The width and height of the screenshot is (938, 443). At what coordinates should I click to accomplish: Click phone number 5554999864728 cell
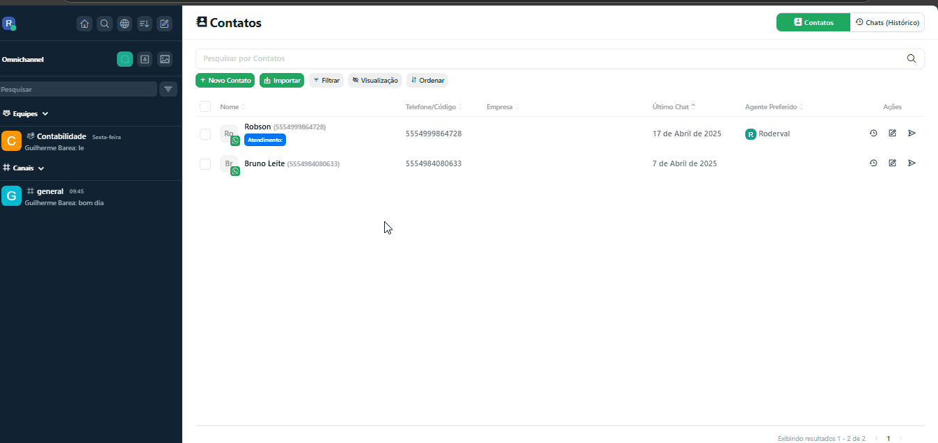[434, 134]
